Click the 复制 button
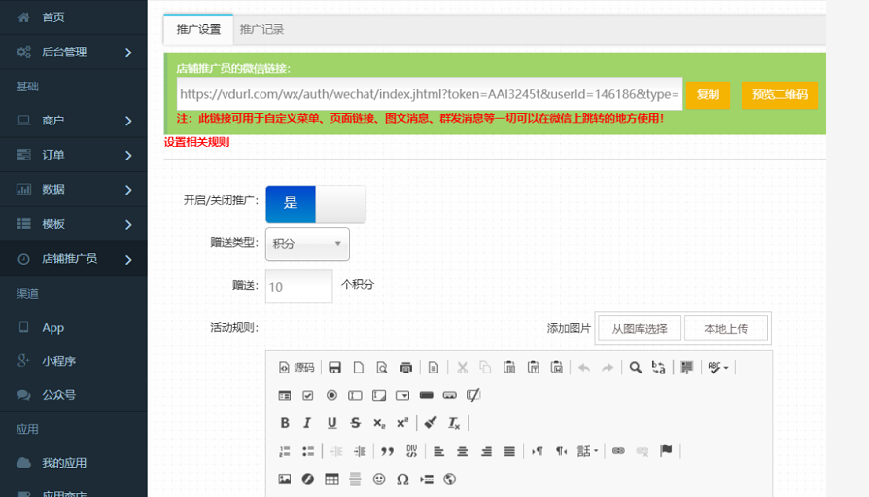The image size is (869, 497). pyautogui.click(x=708, y=95)
